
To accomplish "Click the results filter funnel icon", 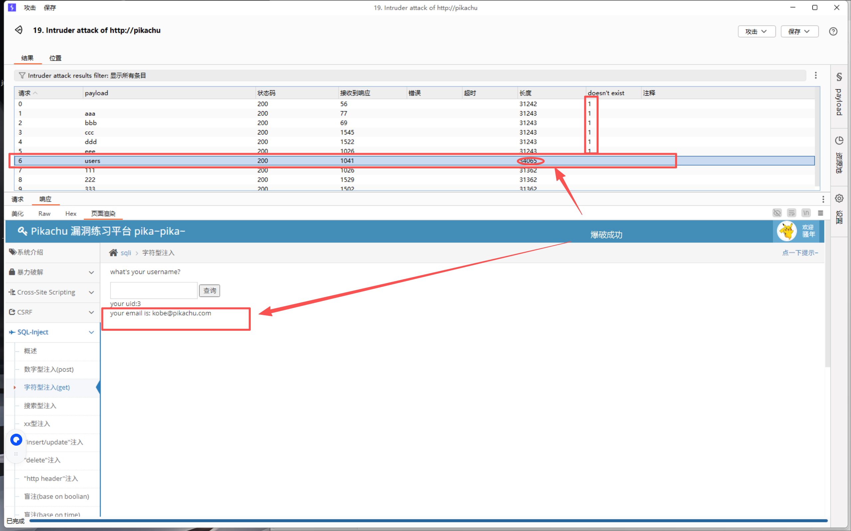I will [x=22, y=75].
